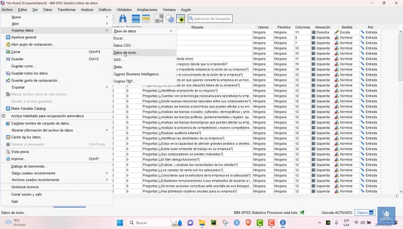Click Cerrar sesión y salir
403x229 pixels.
(x=57, y=194)
